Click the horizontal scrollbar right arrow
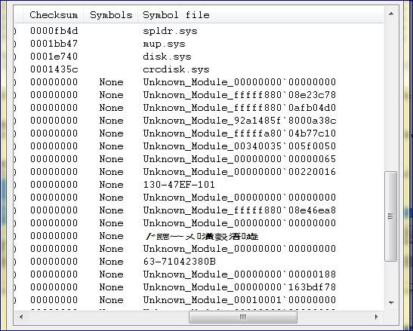This screenshot has height=331, width=413. (x=377, y=317)
